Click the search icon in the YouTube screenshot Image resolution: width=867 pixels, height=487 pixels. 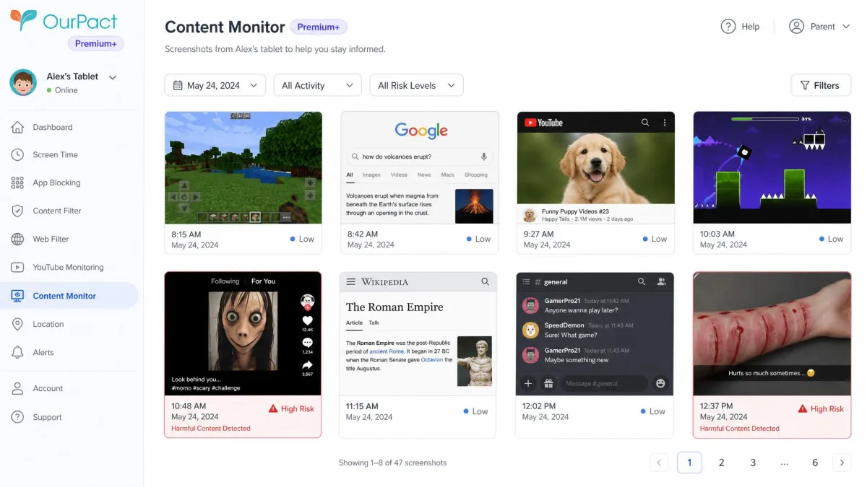tap(645, 123)
